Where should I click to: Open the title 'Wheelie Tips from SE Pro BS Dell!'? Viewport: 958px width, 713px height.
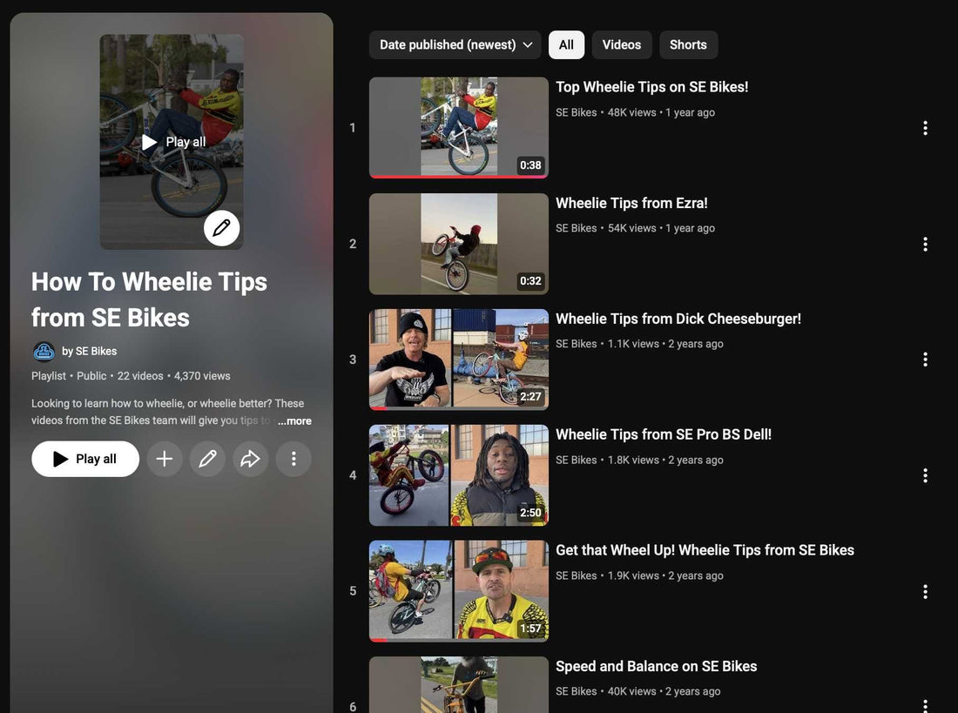pos(664,435)
